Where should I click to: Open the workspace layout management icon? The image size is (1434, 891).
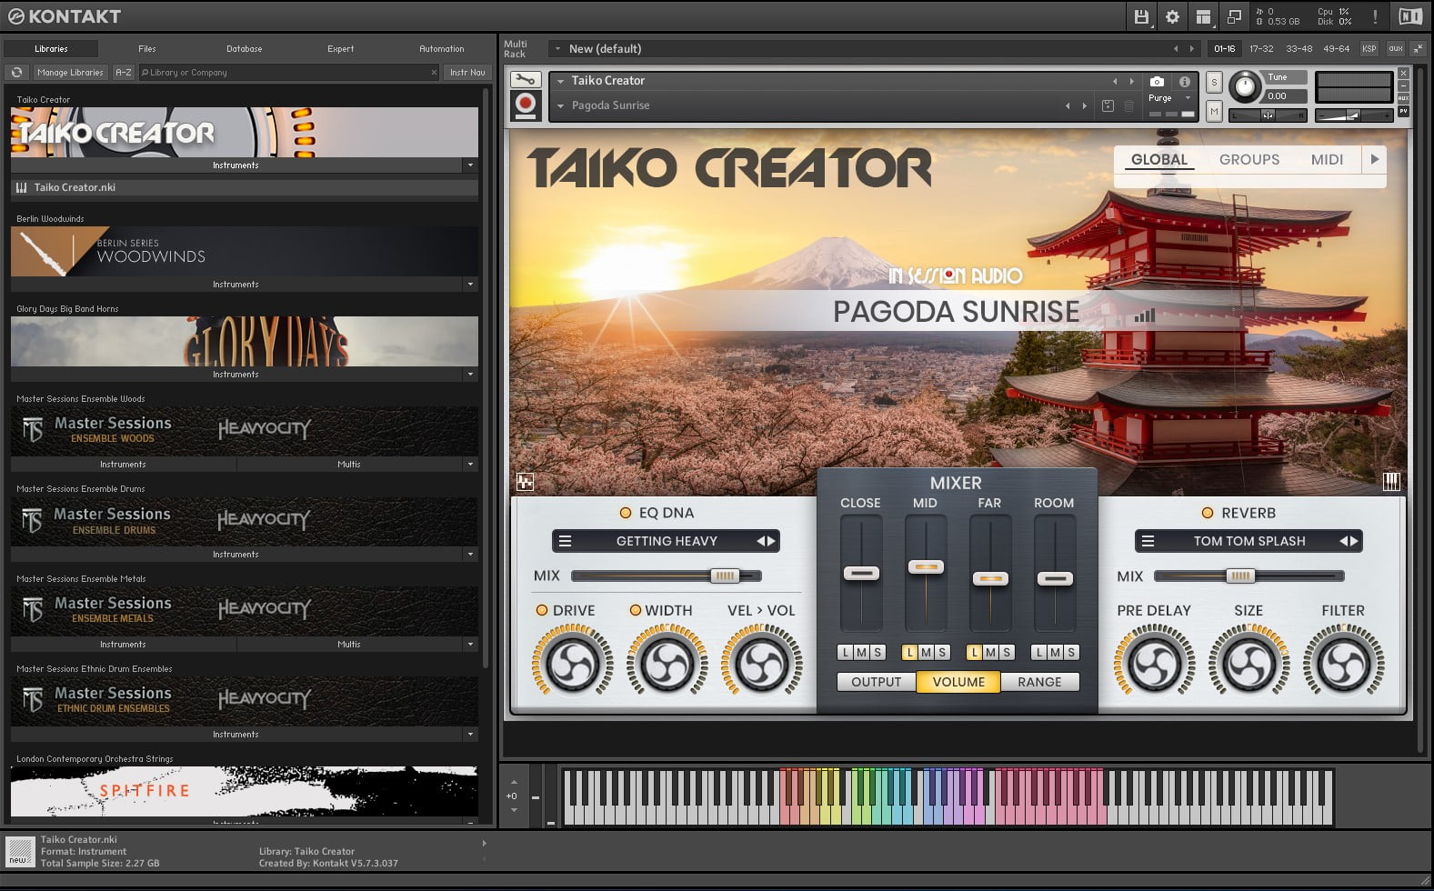pos(1203,16)
